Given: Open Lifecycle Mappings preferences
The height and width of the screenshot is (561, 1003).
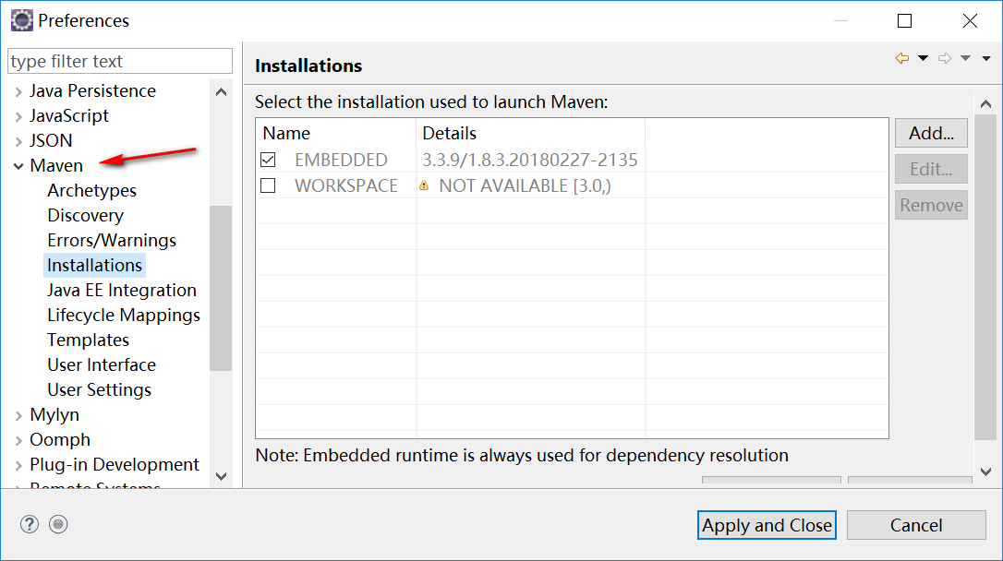Looking at the screenshot, I should click(x=124, y=315).
